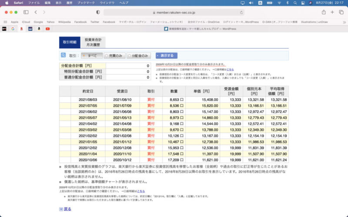Open the Apple menu
This screenshot has width=348, height=217.
7,3
